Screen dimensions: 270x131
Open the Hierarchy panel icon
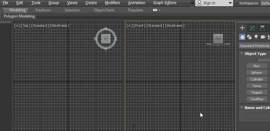coord(262,28)
